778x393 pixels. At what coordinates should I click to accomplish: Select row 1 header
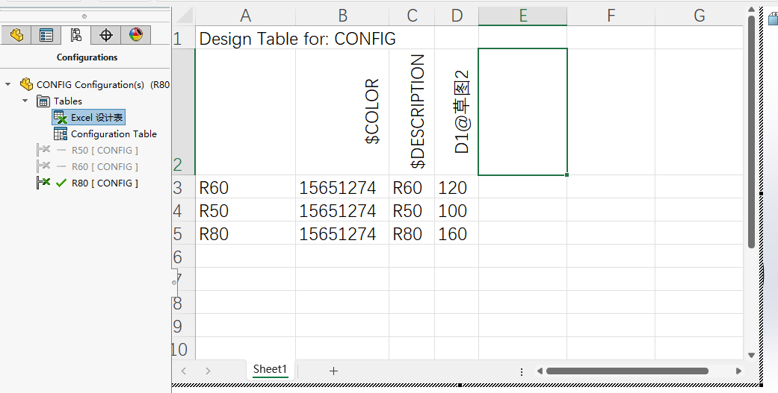(x=184, y=37)
